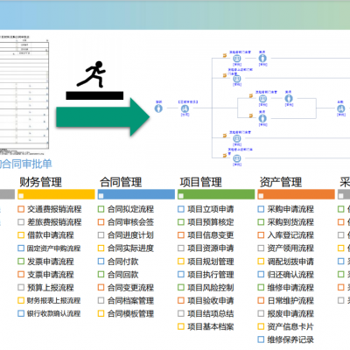Open the 资产管理 category heading
The image size is (350, 350).
tap(281, 182)
